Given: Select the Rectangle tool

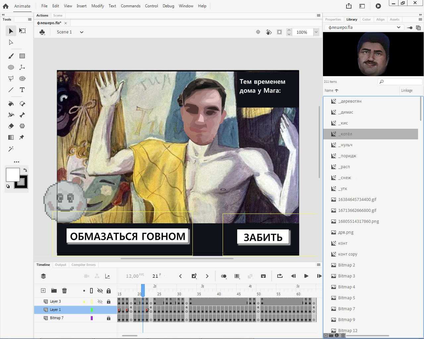Looking at the screenshot, I should [22, 56].
